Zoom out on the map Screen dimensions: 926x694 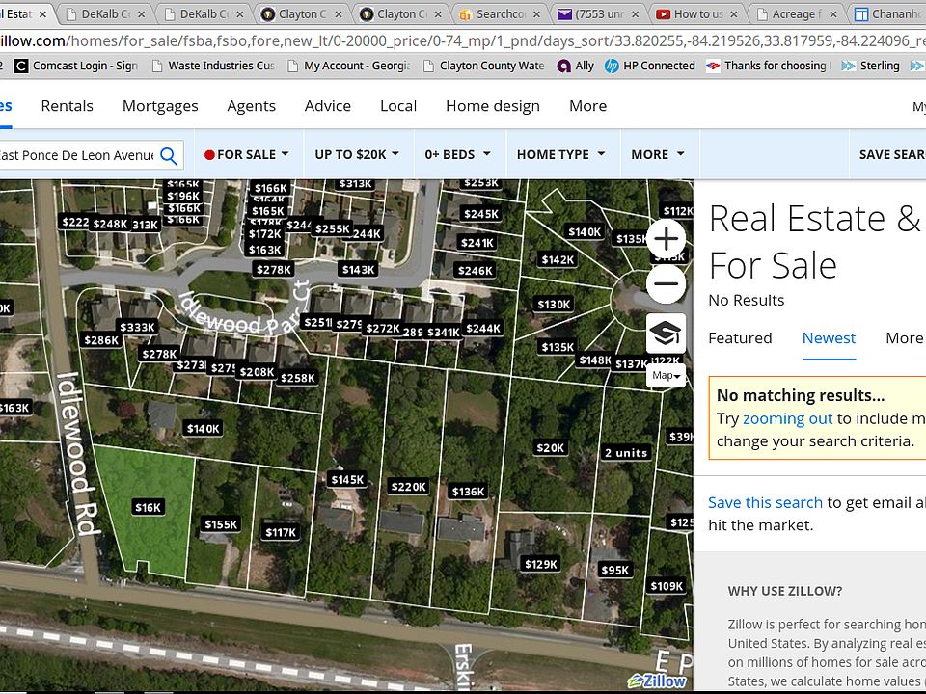coord(667,284)
